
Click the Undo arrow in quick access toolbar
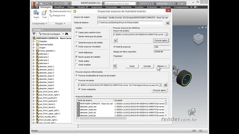tap(56, 3)
